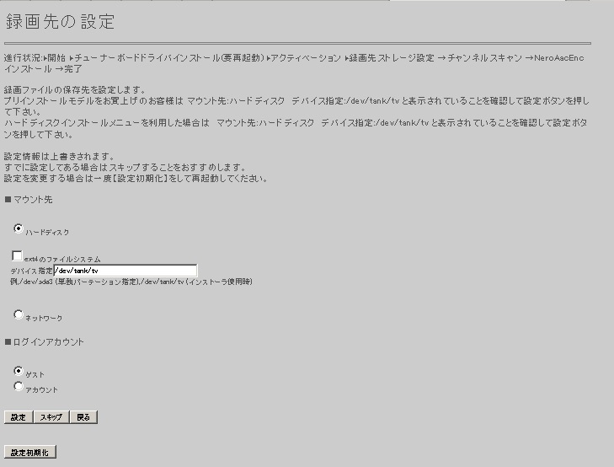Choose the アカウント login option
Viewport: 614px width, 467px height.
click(19, 387)
